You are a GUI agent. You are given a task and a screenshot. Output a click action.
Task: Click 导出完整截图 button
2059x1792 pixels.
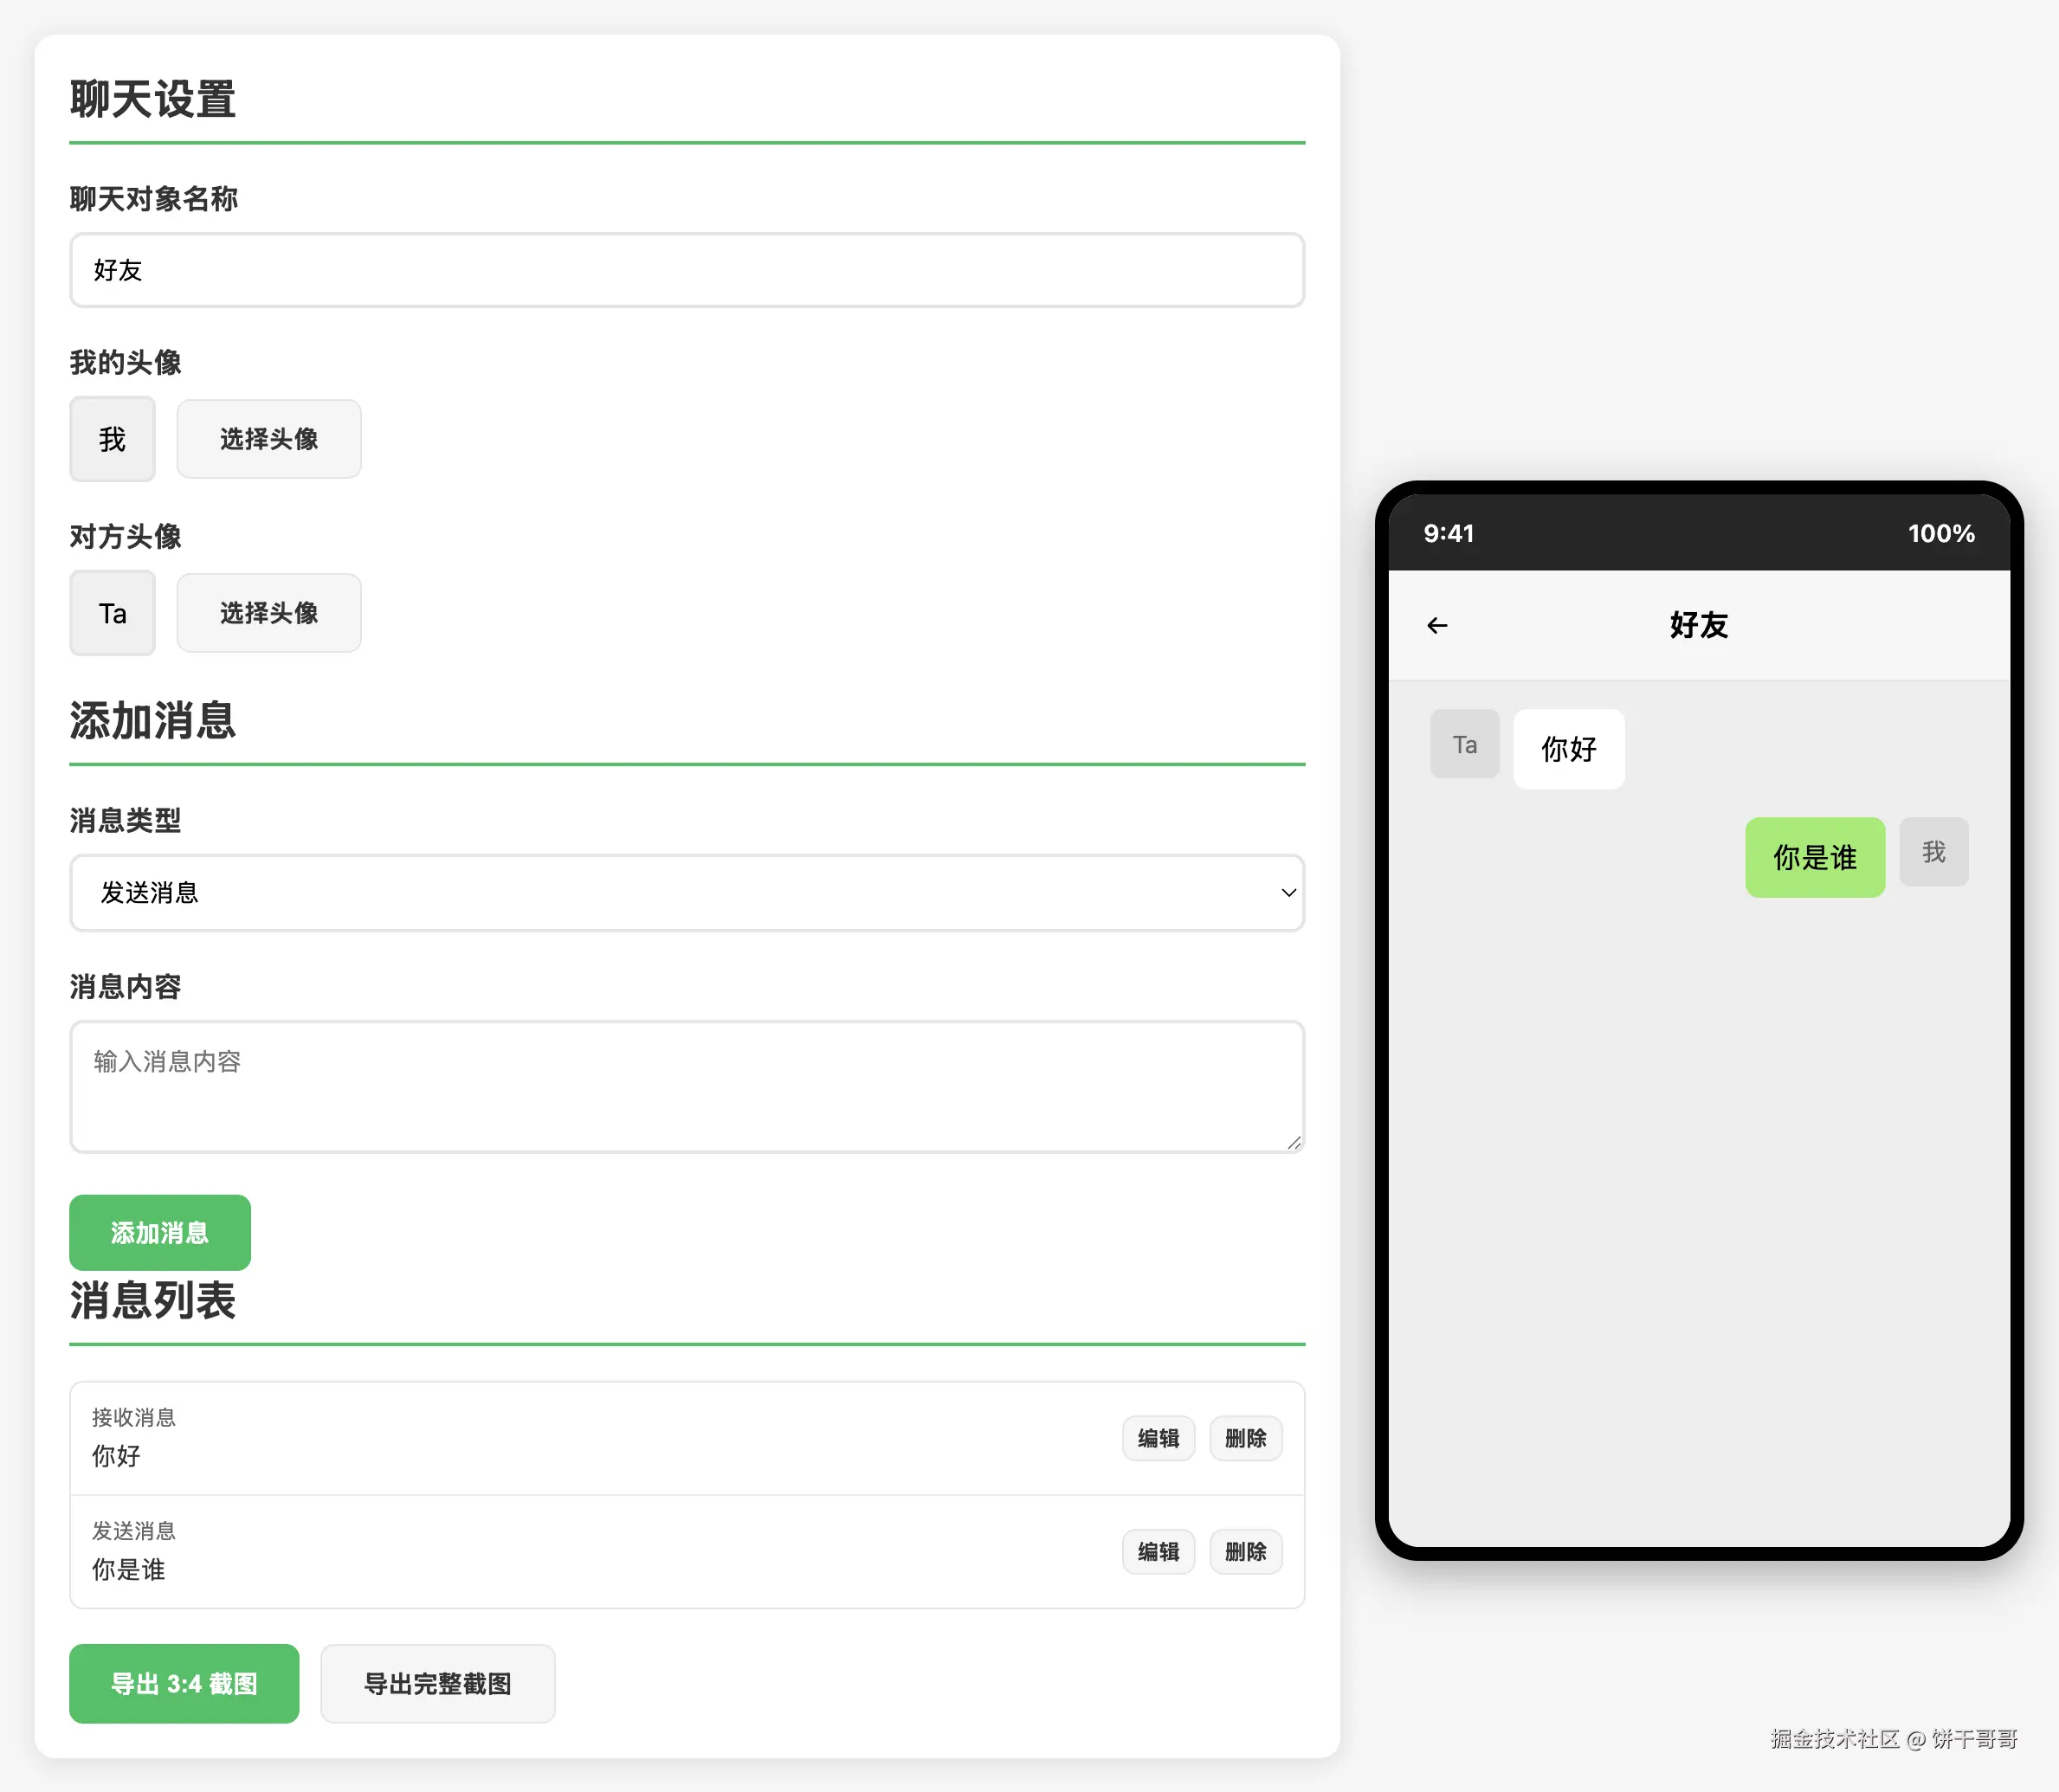pyautogui.click(x=437, y=1684)
